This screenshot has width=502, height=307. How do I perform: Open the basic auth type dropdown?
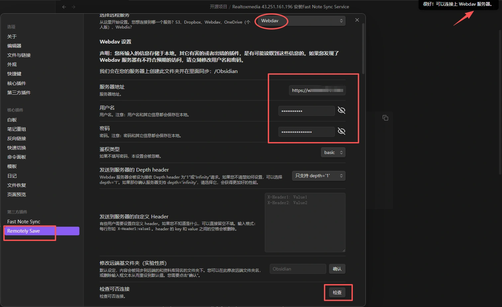[333, 152]
